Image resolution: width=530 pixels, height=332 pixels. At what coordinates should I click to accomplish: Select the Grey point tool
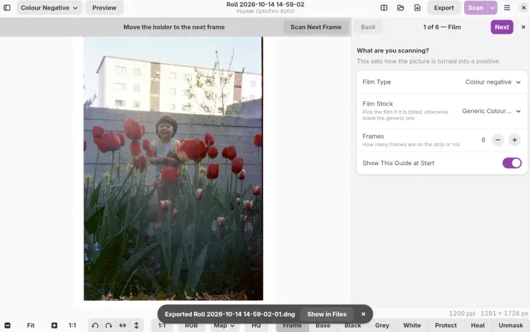(x=382, y=326)
